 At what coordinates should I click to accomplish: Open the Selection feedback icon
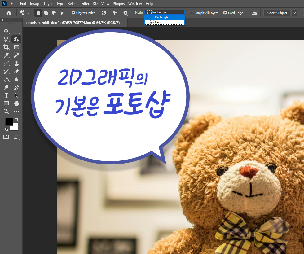254,13
